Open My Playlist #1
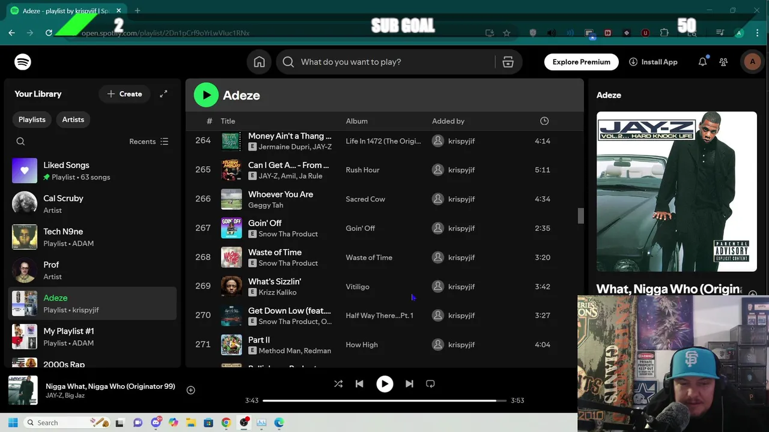Screen dimensions: 769x432 pyautogui.click(x=93, y=337)
